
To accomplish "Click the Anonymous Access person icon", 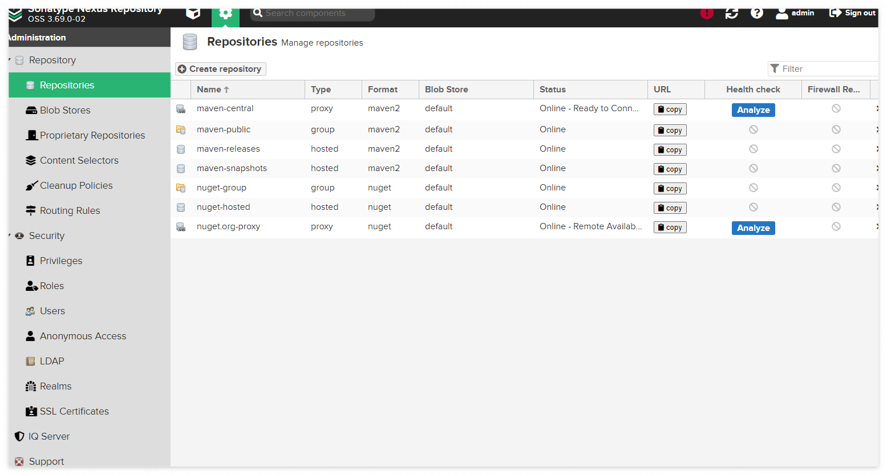I will pos(31,336).
